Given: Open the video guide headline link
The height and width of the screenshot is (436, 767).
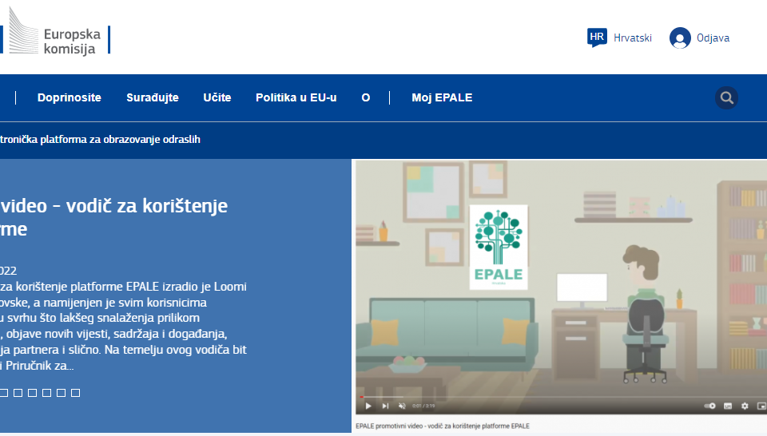Looking at the screenshot, I should click(114, 217).
